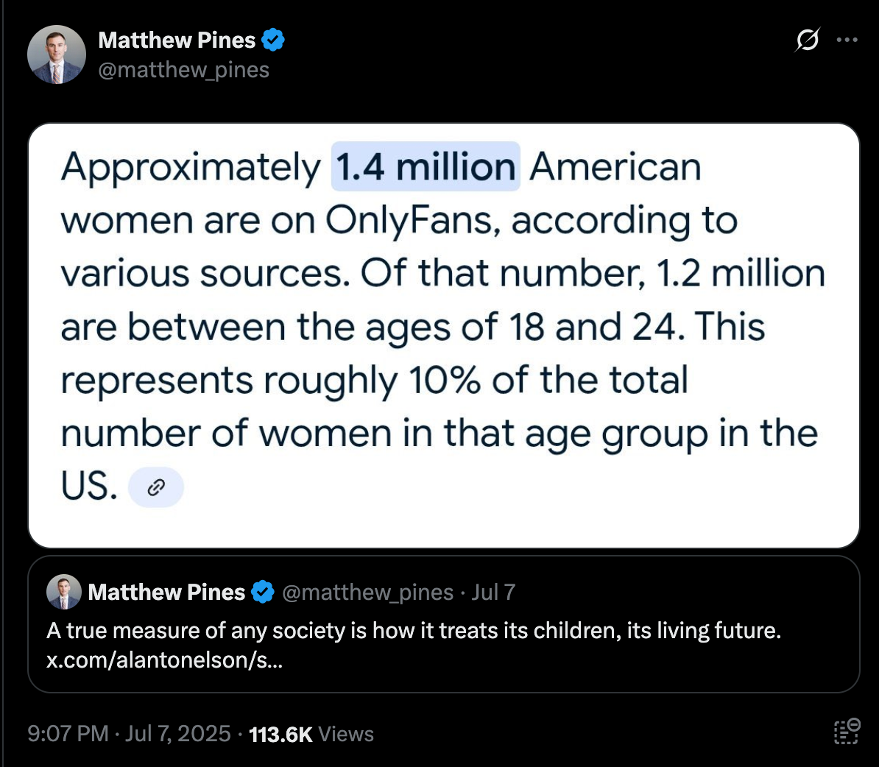
Task: Open quoted post author name Matthew Pines
Action: coord(166,592)
